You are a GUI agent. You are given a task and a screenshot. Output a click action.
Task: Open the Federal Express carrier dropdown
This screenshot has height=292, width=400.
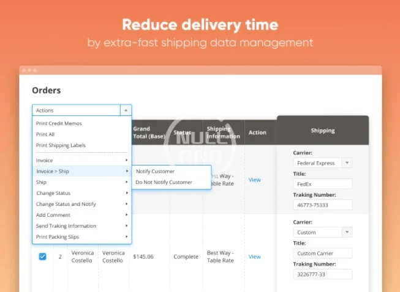coord(347,163)
